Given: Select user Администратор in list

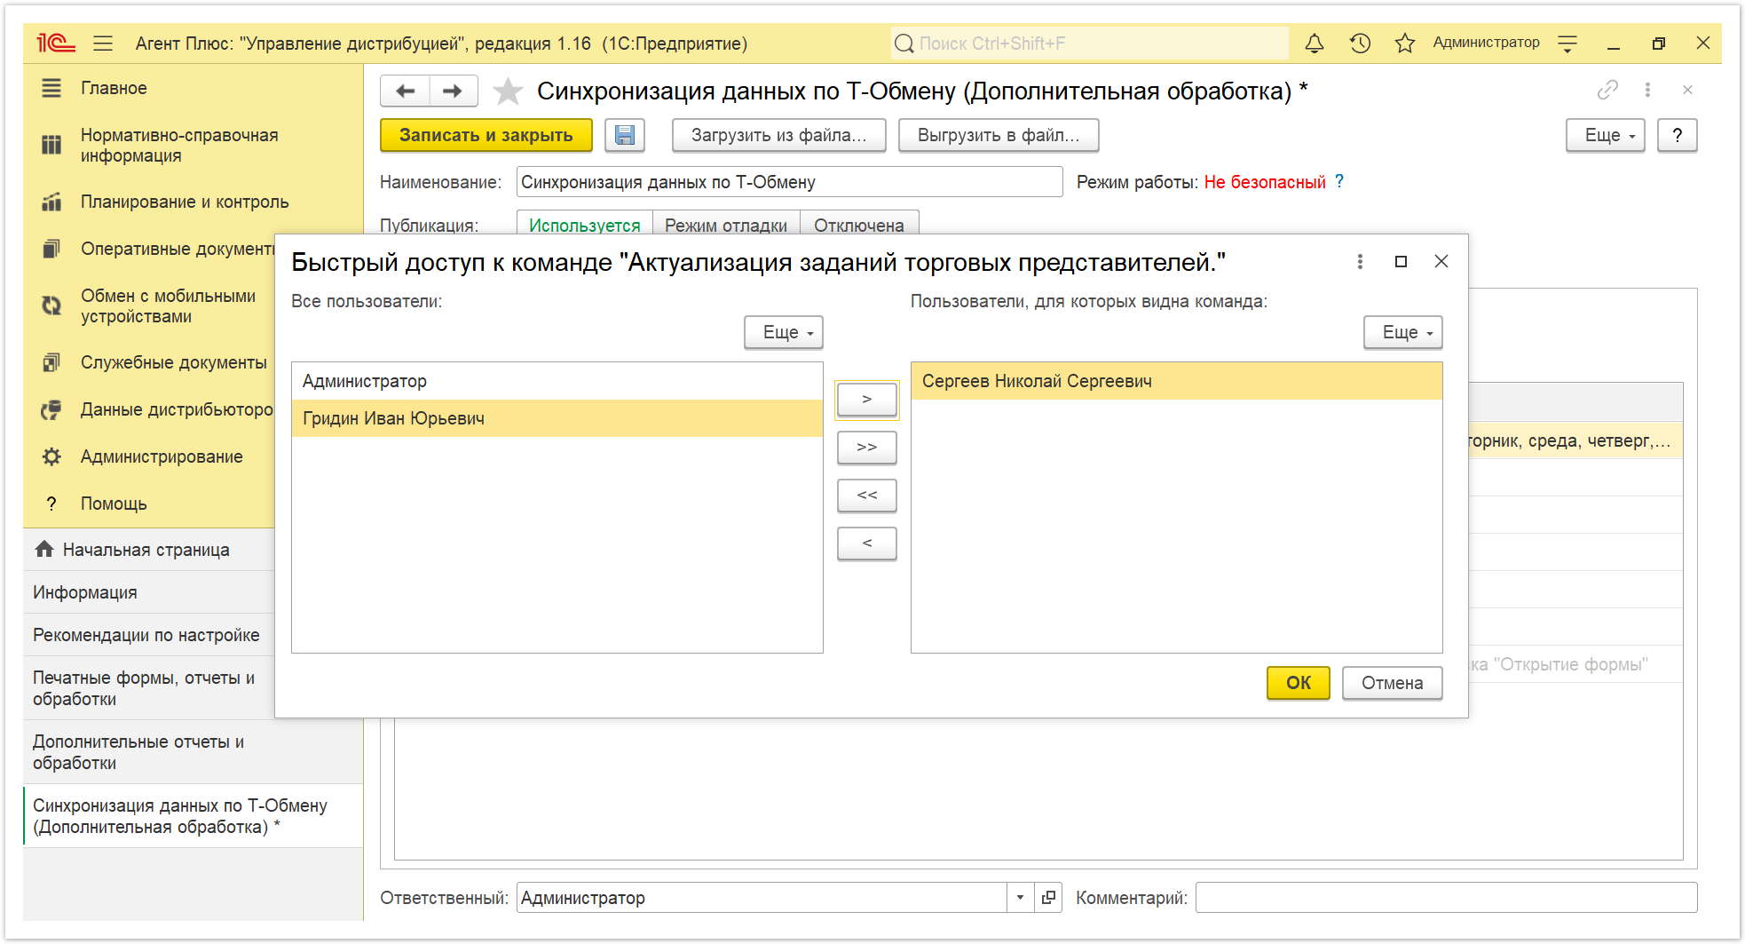Looking at the screenshot, I should click(557, 381).
